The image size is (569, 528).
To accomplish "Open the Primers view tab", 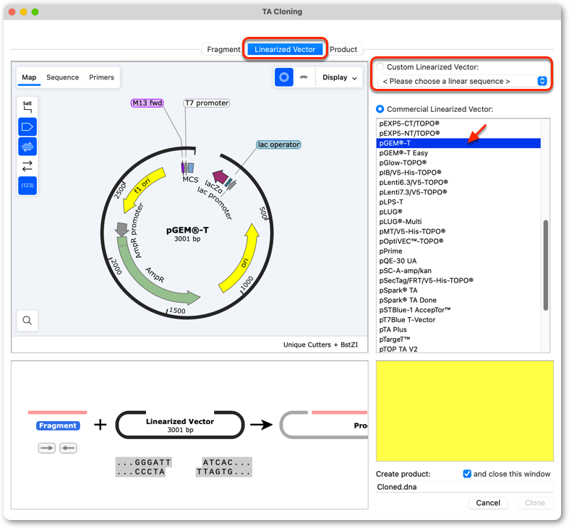I will click(102, 77).
